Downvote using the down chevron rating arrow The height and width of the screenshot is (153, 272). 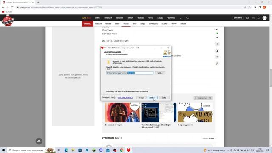coord(217,37)
